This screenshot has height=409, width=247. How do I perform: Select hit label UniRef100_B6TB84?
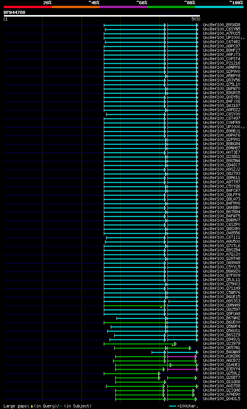click(x=222, y=212)
